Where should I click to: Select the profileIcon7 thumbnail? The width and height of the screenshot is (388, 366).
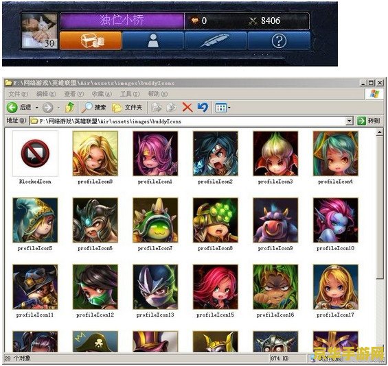(155, 220)
